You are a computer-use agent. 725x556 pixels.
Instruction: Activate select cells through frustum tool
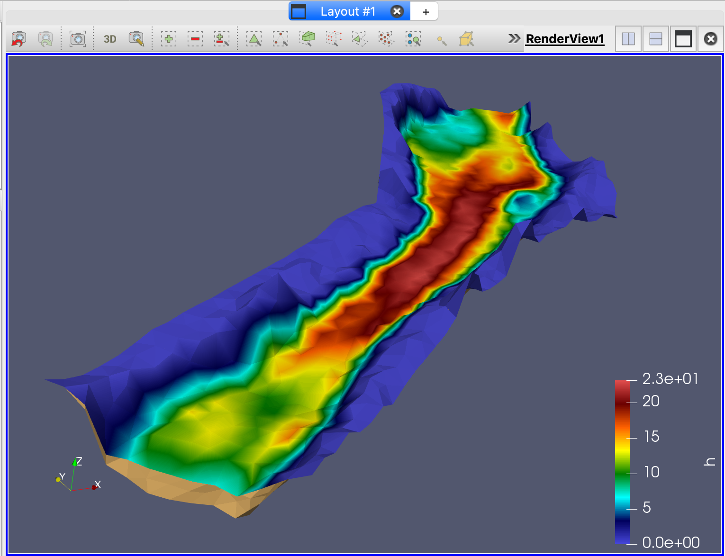pyautogui.click(x=307, y=39)
